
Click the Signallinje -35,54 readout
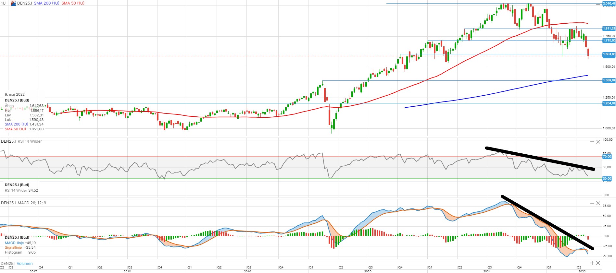click(20, 247)
